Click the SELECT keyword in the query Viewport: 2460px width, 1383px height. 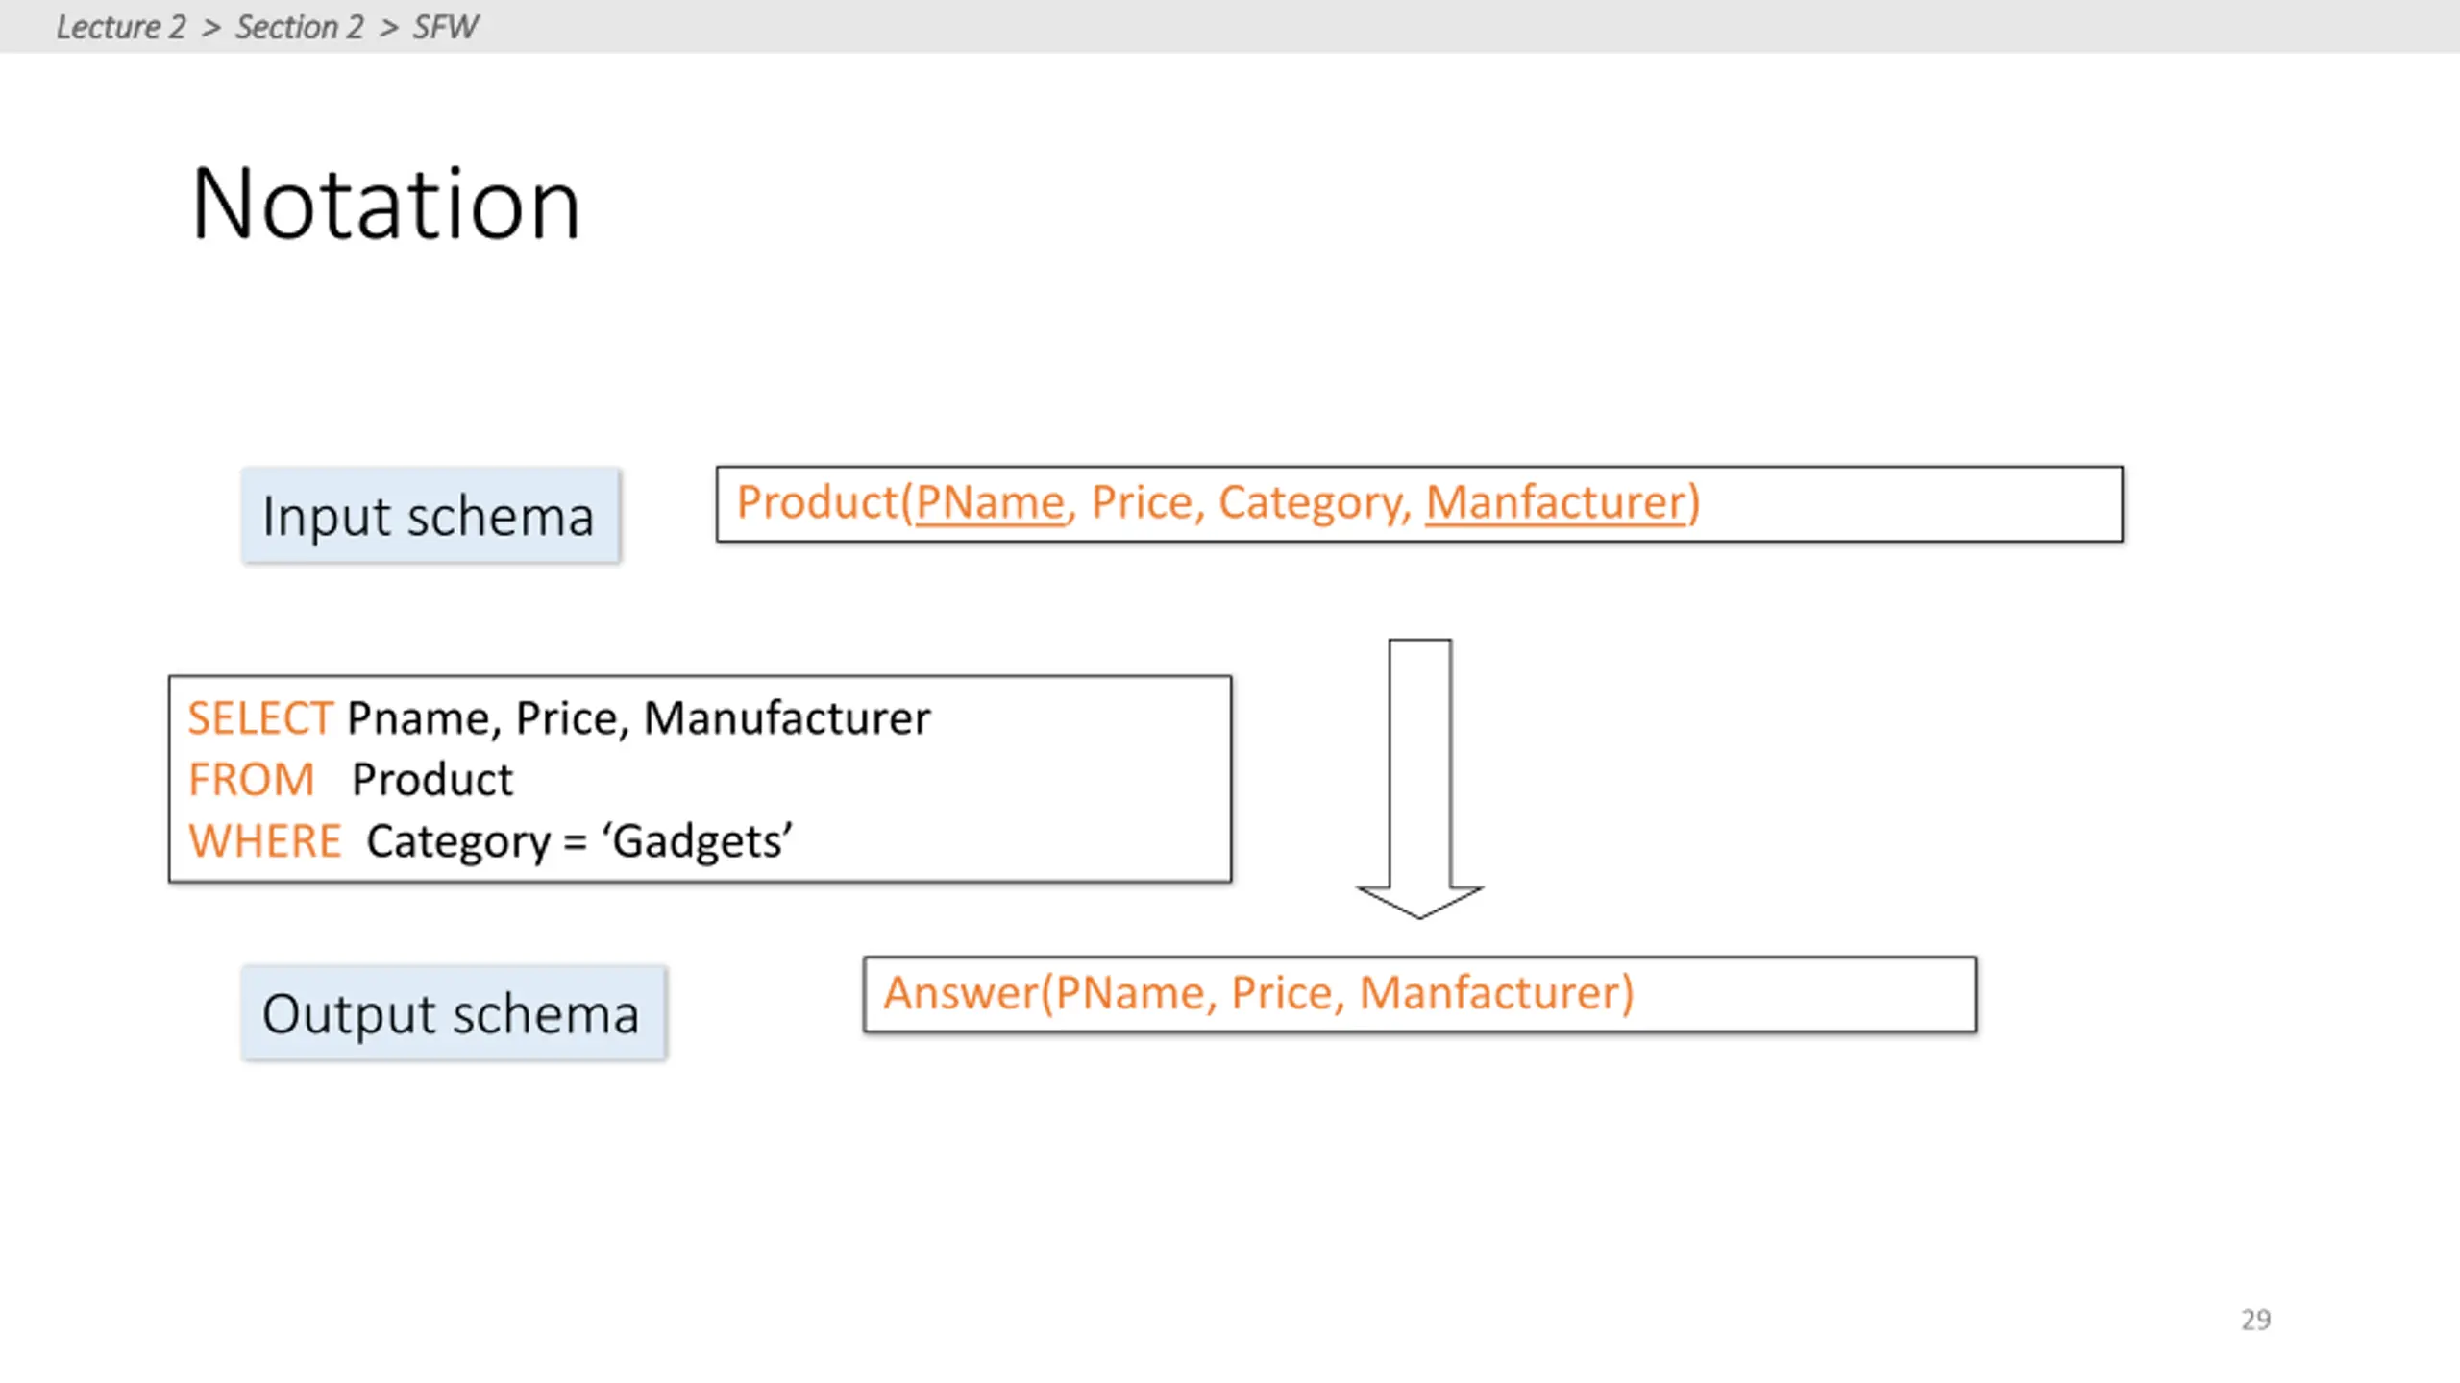pos(260,718)
